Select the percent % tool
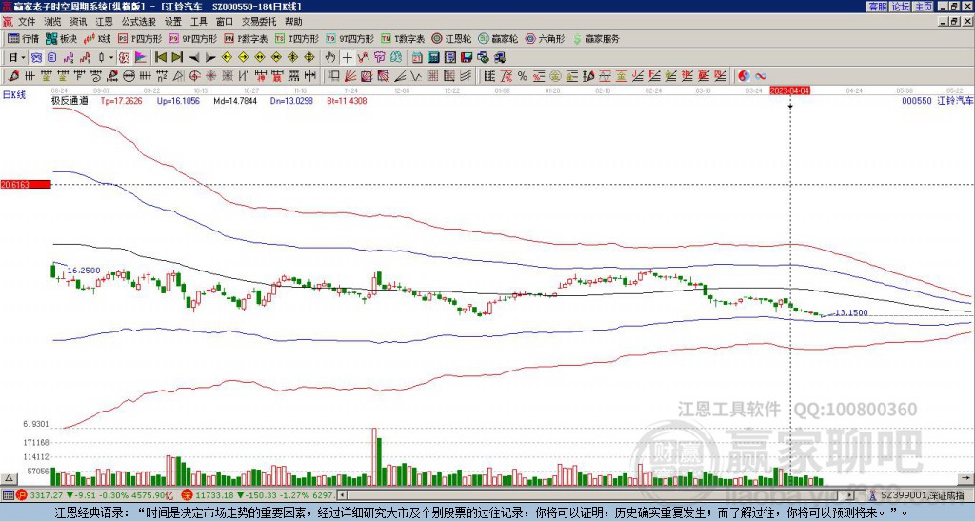Image resolution: width=975 pixels, height=522 pixels. [x=523, y=76]
